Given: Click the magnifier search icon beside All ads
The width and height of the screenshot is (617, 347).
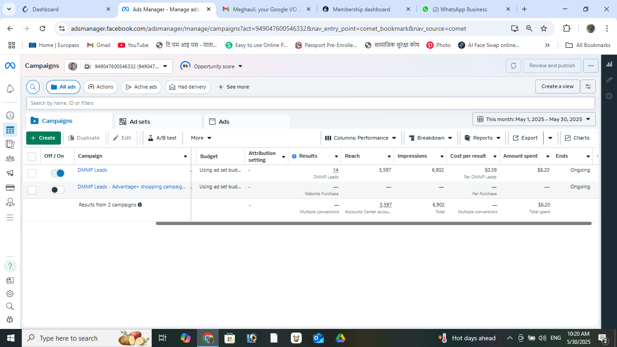Looking at the screenshot, I should point(33,87).
